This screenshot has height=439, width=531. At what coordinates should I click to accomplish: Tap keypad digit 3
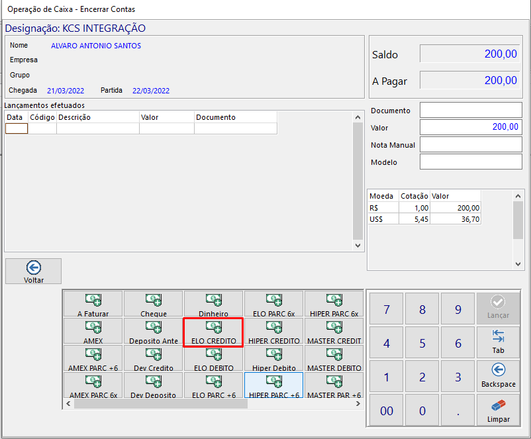[458, 376]
